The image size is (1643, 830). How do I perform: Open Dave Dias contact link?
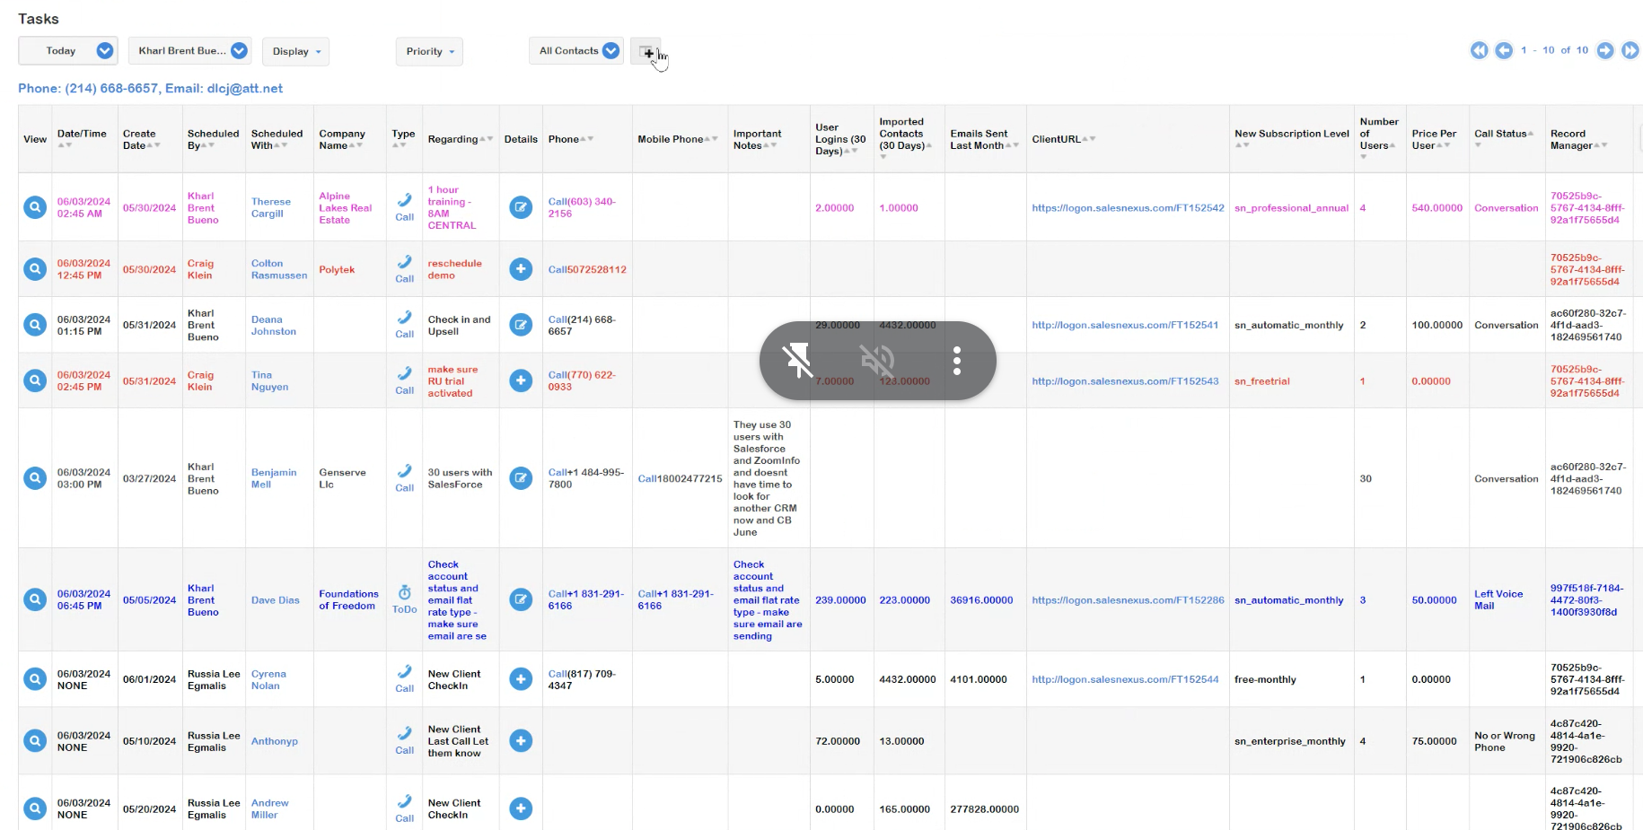tap(275, 599)
